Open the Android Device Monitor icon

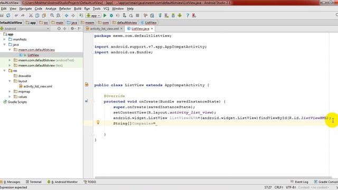(x=180, y=15)
